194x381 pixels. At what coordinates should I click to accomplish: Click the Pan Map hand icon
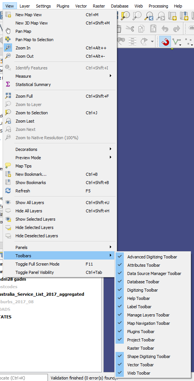click(x=8, y=31)
